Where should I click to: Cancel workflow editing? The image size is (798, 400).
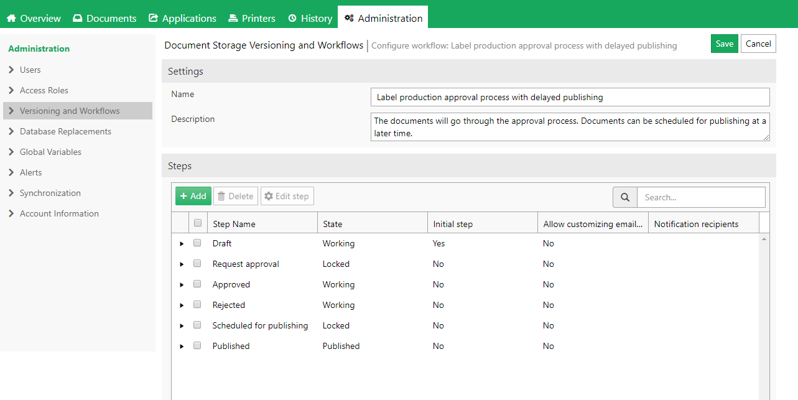tap(758, 44)
